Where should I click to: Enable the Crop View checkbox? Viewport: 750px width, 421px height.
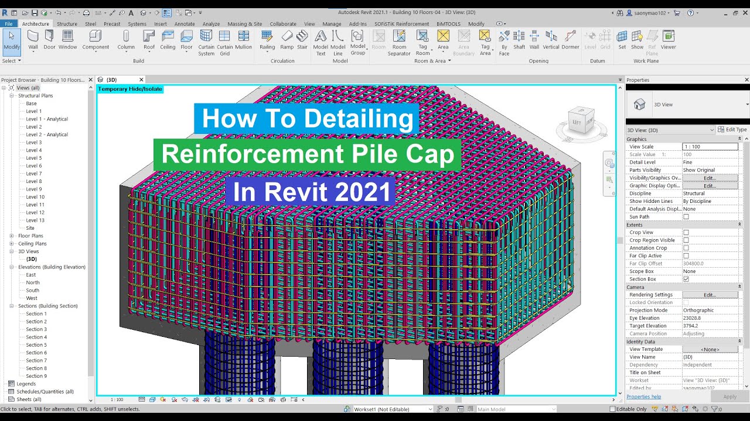pyautogui.click(x=686, y=232)
